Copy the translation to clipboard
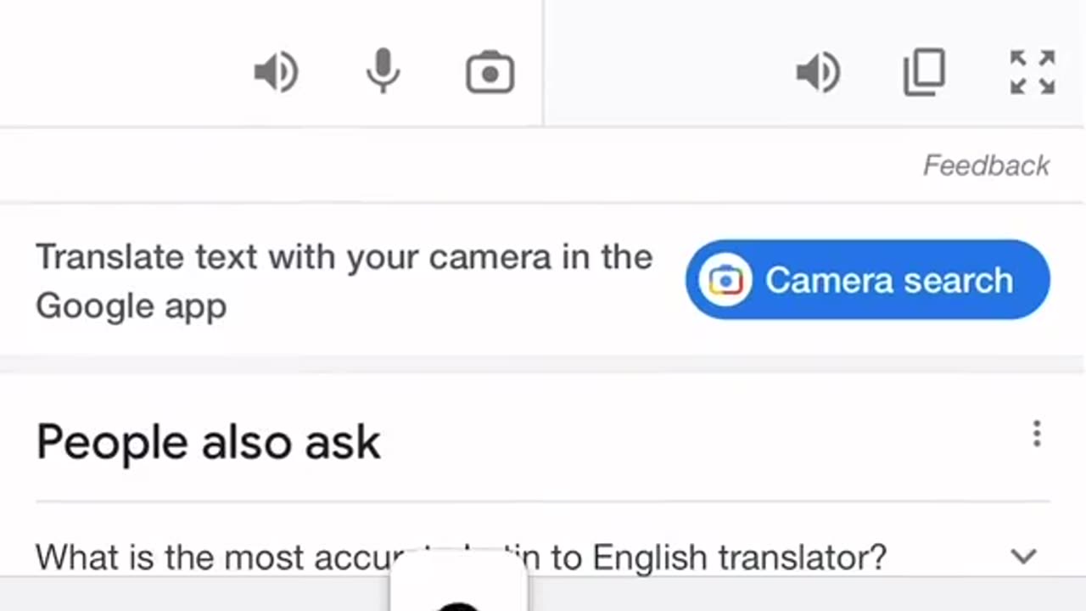Screen dimensions: 1086x611 tap(925, 72)
